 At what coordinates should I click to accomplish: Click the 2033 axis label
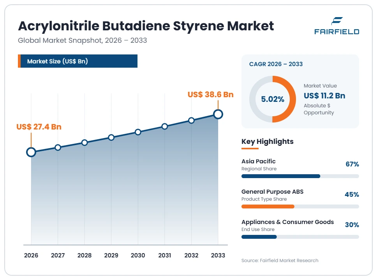[218, 255]
